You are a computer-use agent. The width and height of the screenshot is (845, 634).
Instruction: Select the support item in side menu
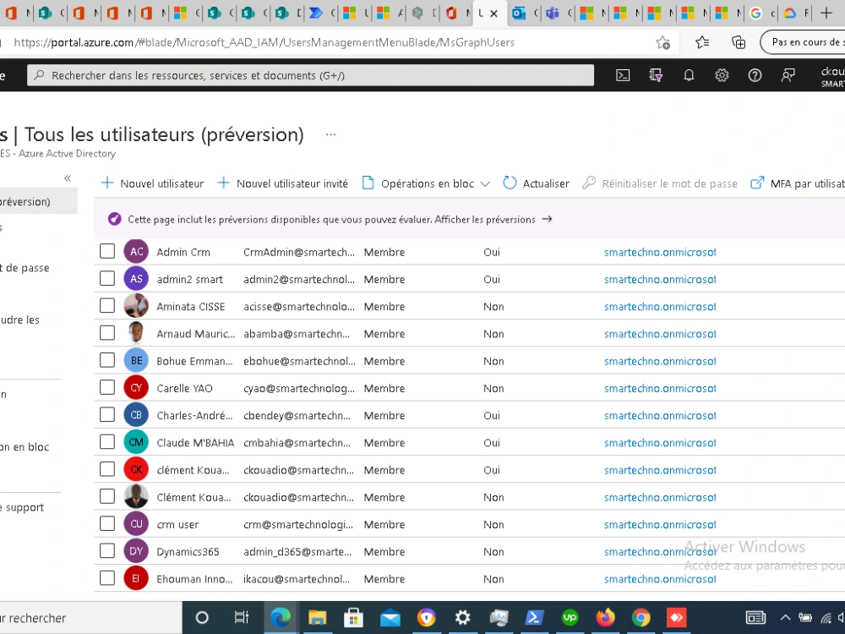click(x=22, y=507)
